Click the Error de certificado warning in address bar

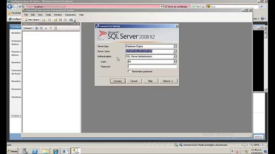click(x=176, y=7)
